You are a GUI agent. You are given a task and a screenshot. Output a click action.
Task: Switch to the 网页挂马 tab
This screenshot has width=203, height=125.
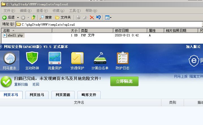pyautogui.click(x=37, y=95)
